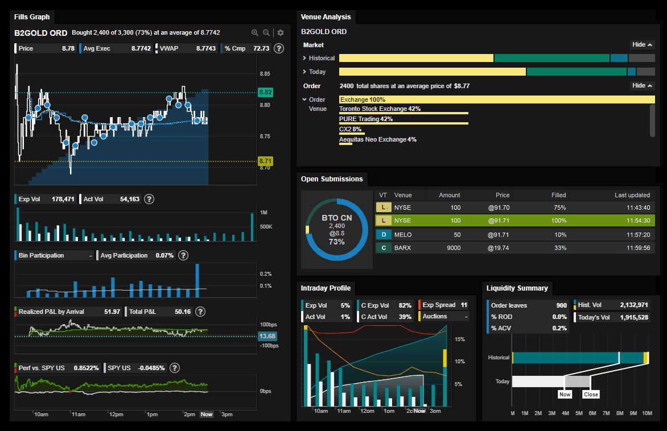Open help icon beside Total P&L
Screen dimensions: 667x431
200,312
